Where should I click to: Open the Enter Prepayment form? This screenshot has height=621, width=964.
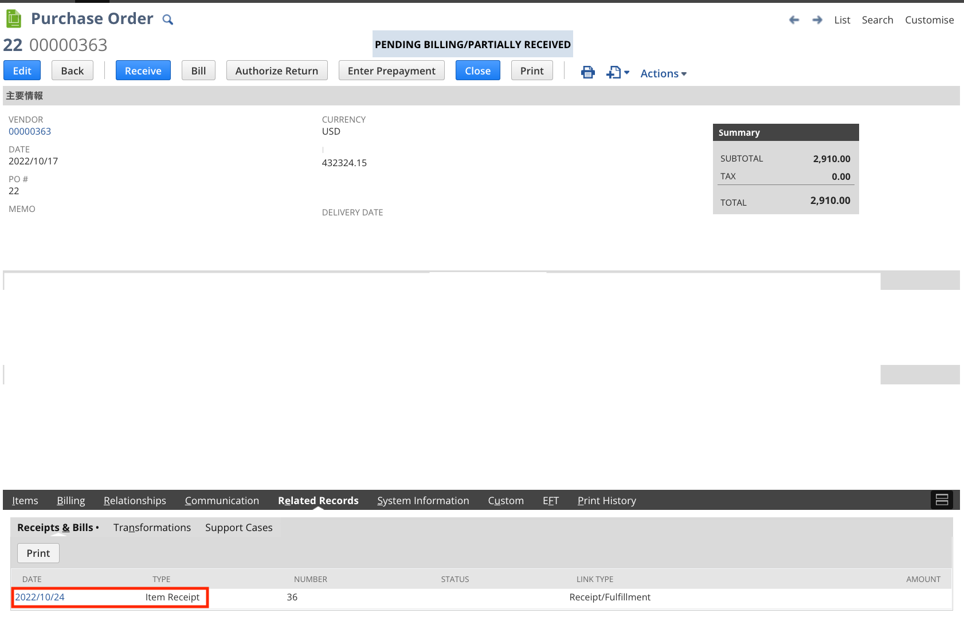pyautogui.click(x=391, y=70)
